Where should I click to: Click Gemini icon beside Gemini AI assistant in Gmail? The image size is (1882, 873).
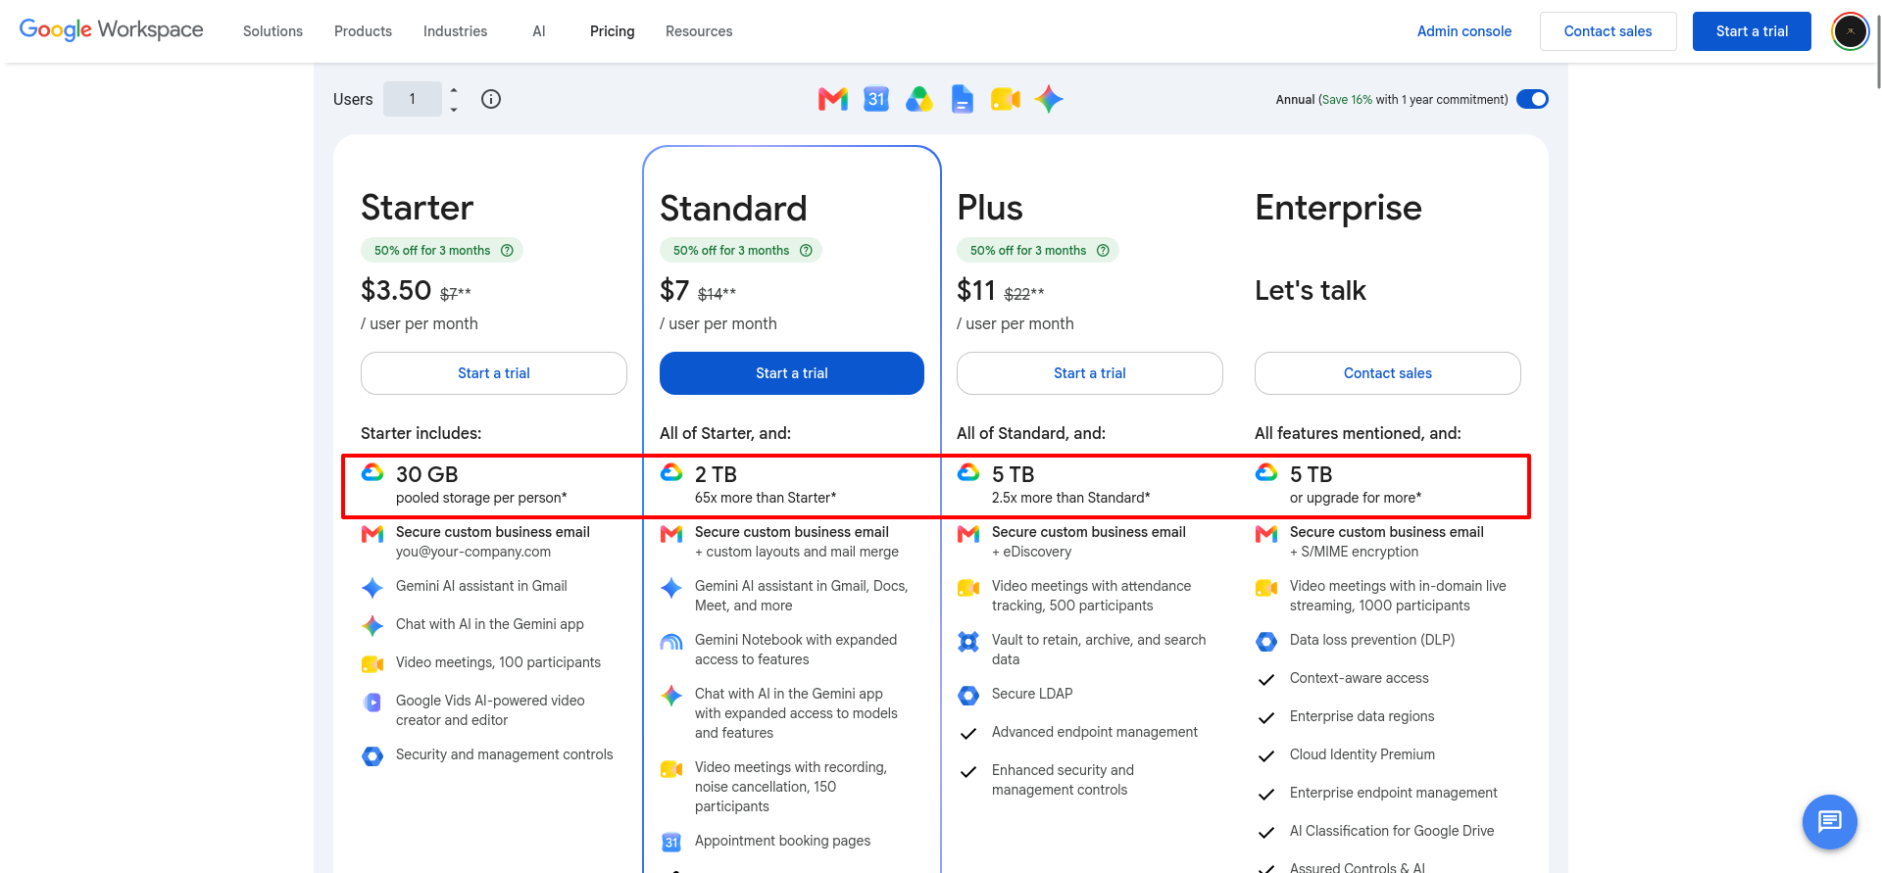click(372, 588)
